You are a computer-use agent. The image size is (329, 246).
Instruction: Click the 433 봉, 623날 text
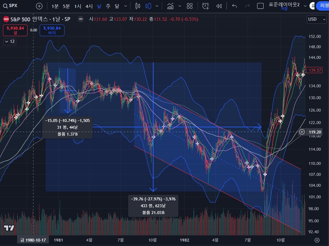(x=153, y=206)
